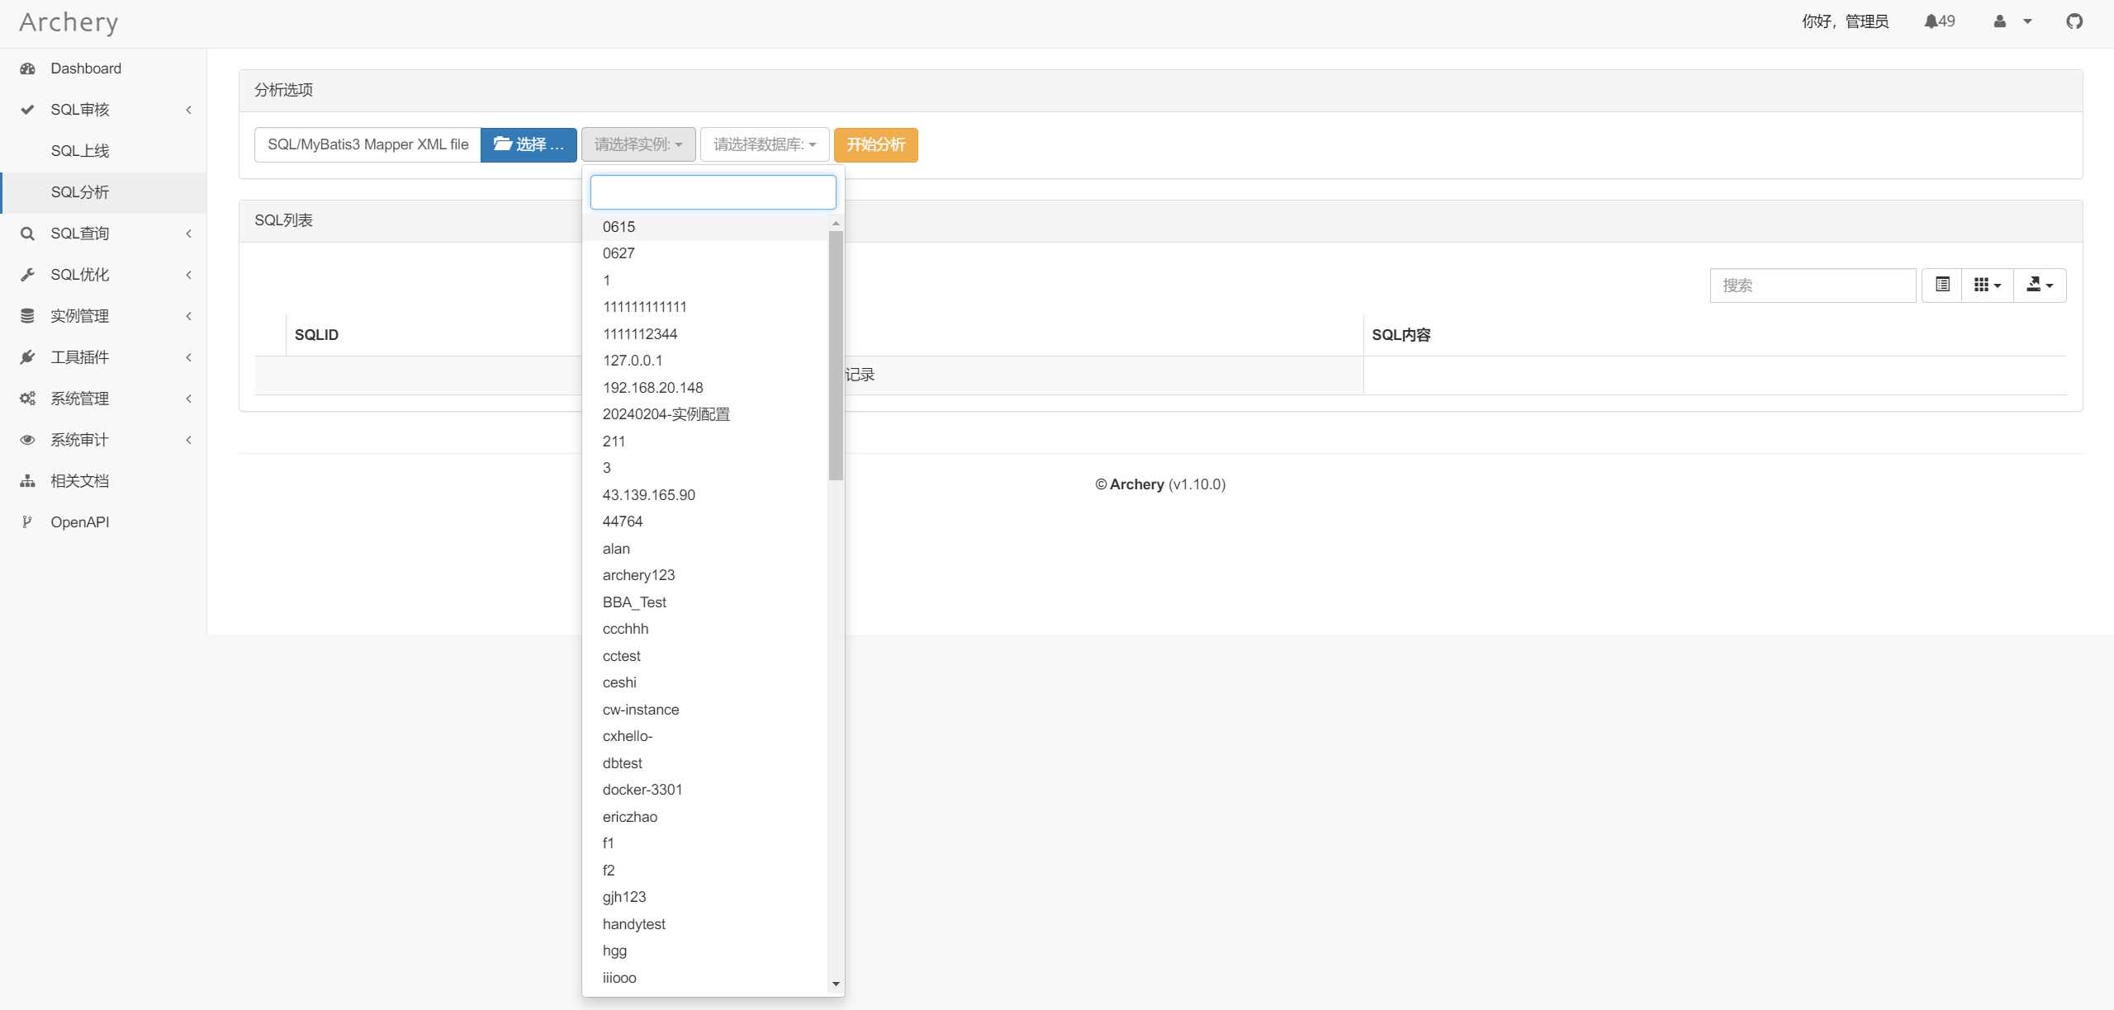Click the OpenAPI branch icon

(x=27, y=522)
